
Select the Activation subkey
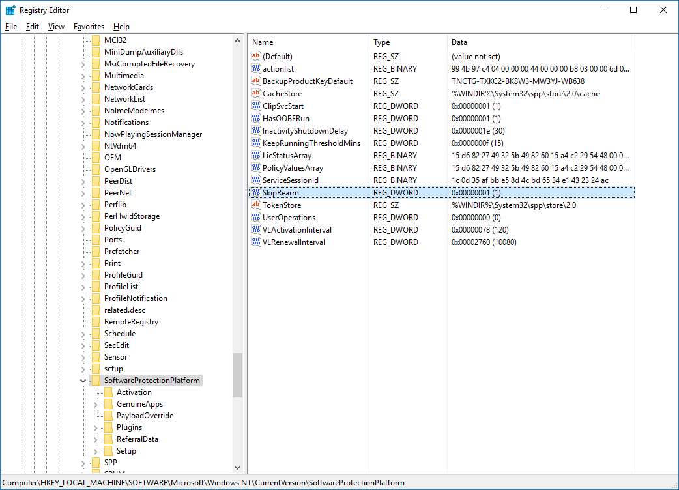[134, 392]
